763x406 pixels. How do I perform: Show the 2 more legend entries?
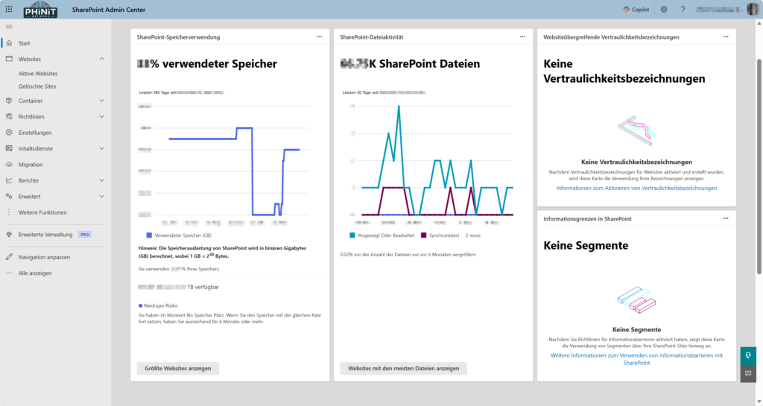coord(472,235)
